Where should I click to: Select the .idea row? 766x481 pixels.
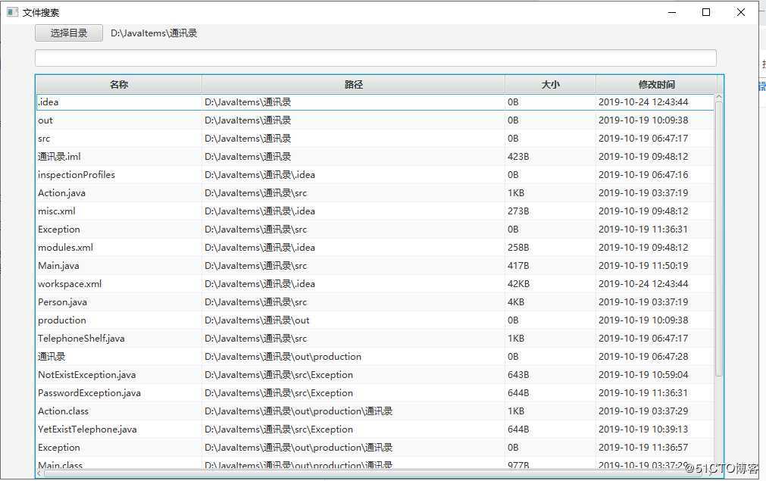375,102
